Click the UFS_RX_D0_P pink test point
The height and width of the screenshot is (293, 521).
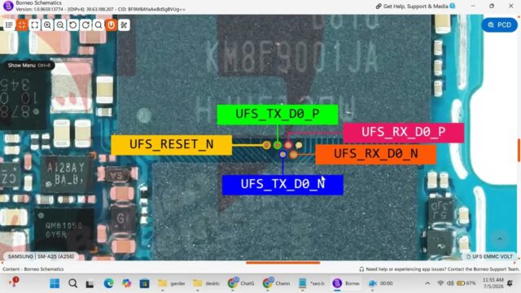(288, 145)
